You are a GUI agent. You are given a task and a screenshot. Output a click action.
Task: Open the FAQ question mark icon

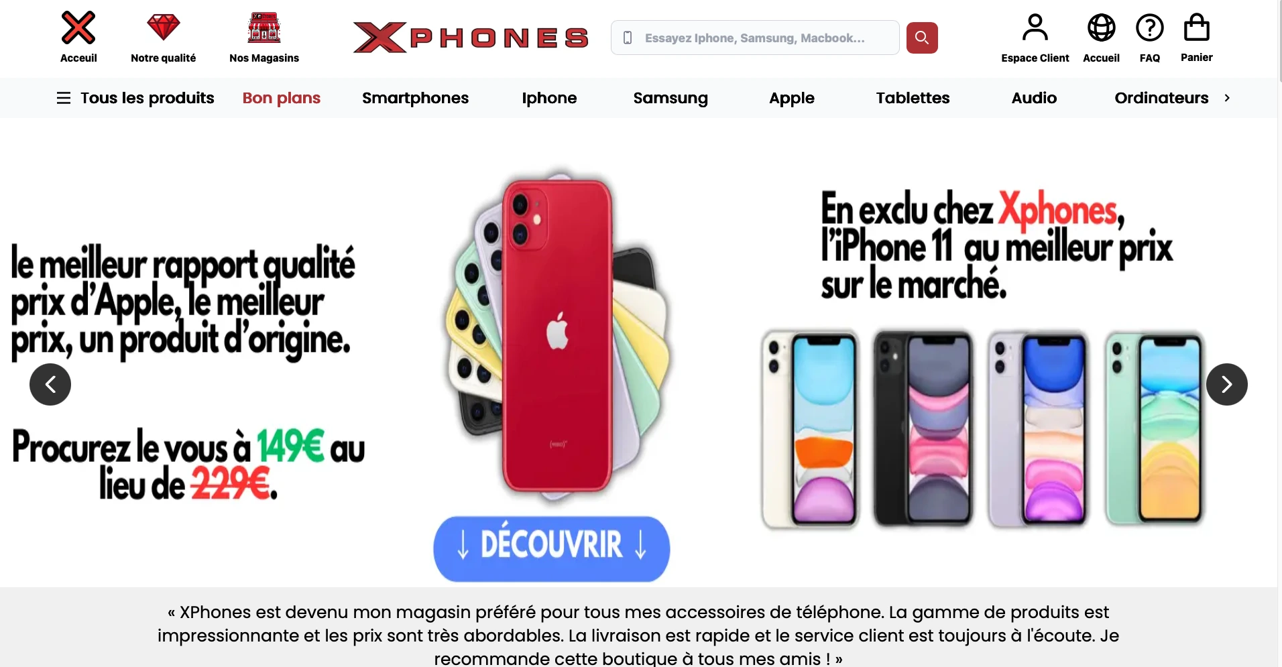click(1150, 27)
